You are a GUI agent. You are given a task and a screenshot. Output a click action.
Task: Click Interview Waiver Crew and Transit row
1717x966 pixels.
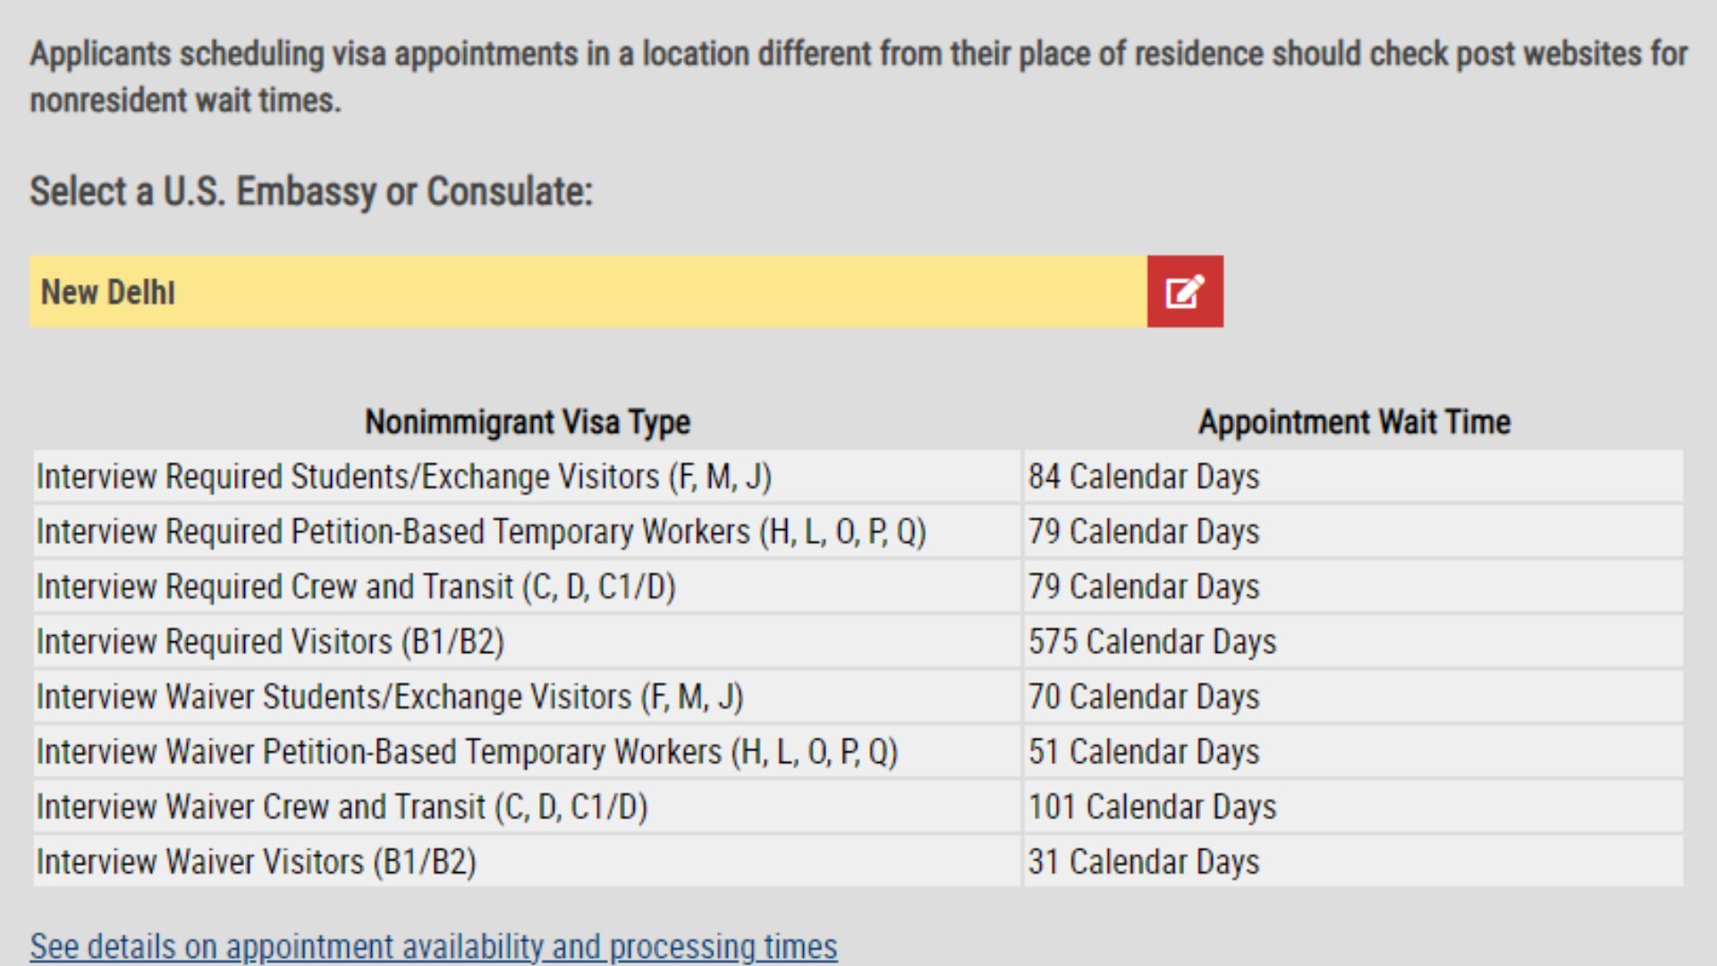[x=858, y=807]
